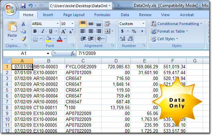Open the Page Layout tab
Screen dimensions: 212x136
[x=74, y=15]
